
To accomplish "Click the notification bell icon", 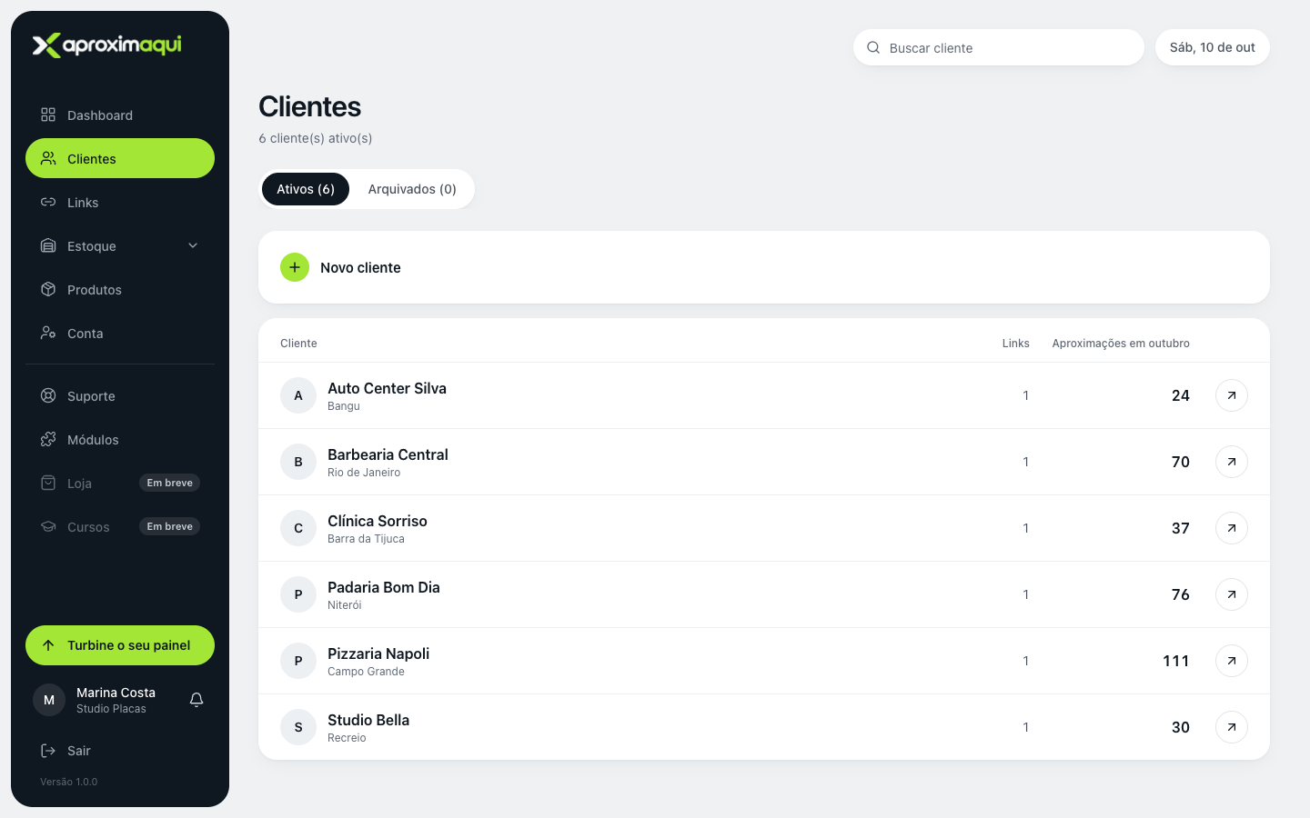I will click(196, 700).
